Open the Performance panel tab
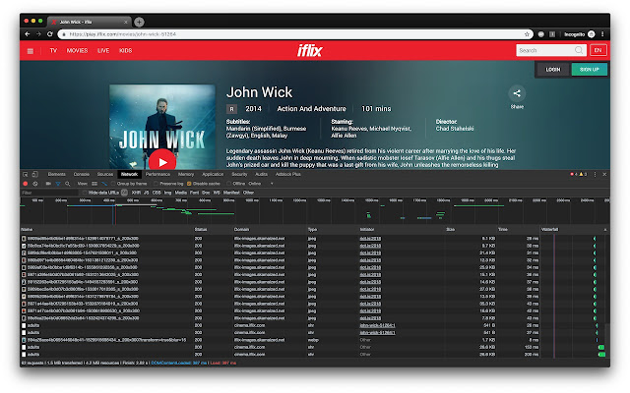 point(157,175)
